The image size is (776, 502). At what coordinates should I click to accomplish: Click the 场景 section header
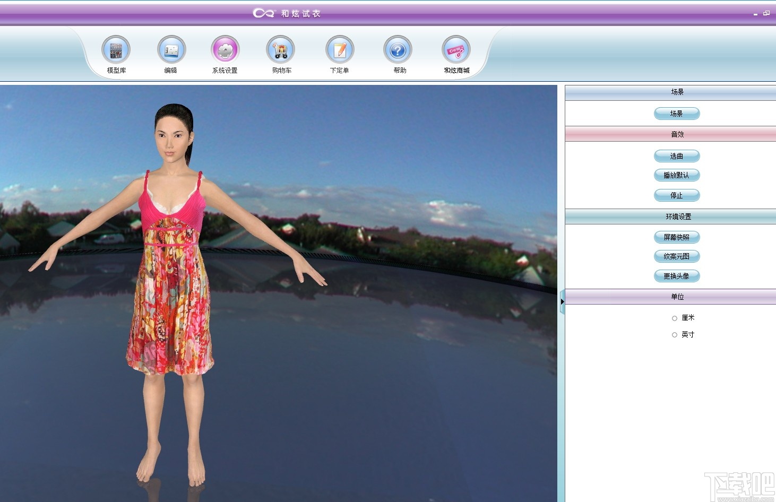click(677, 92)
